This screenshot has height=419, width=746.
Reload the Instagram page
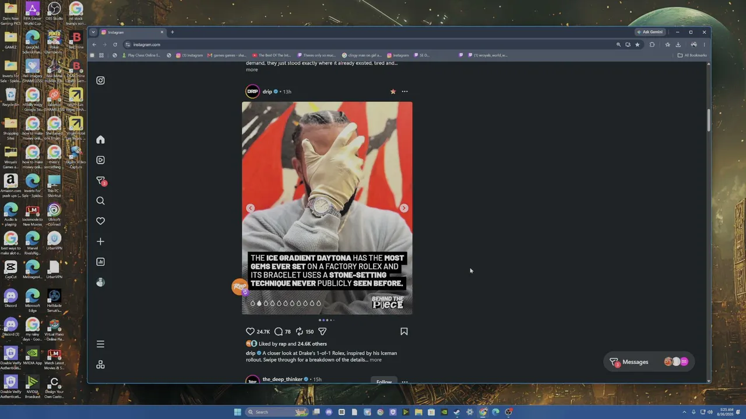(115, 44)
